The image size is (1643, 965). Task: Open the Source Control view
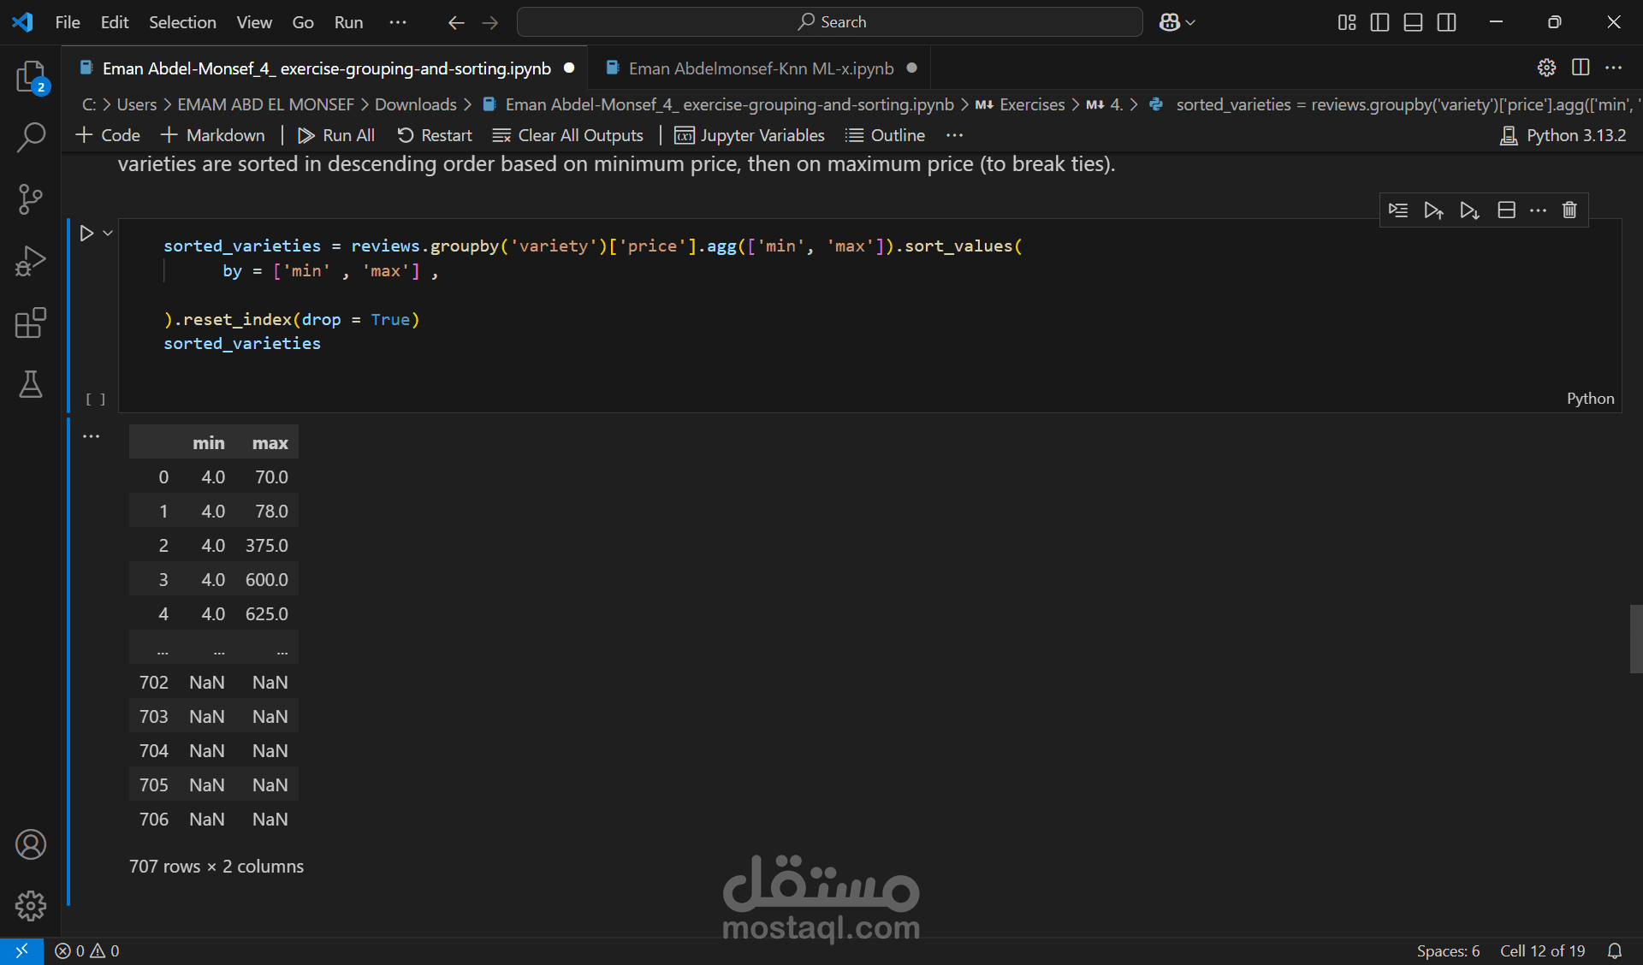tap(31, 199)
